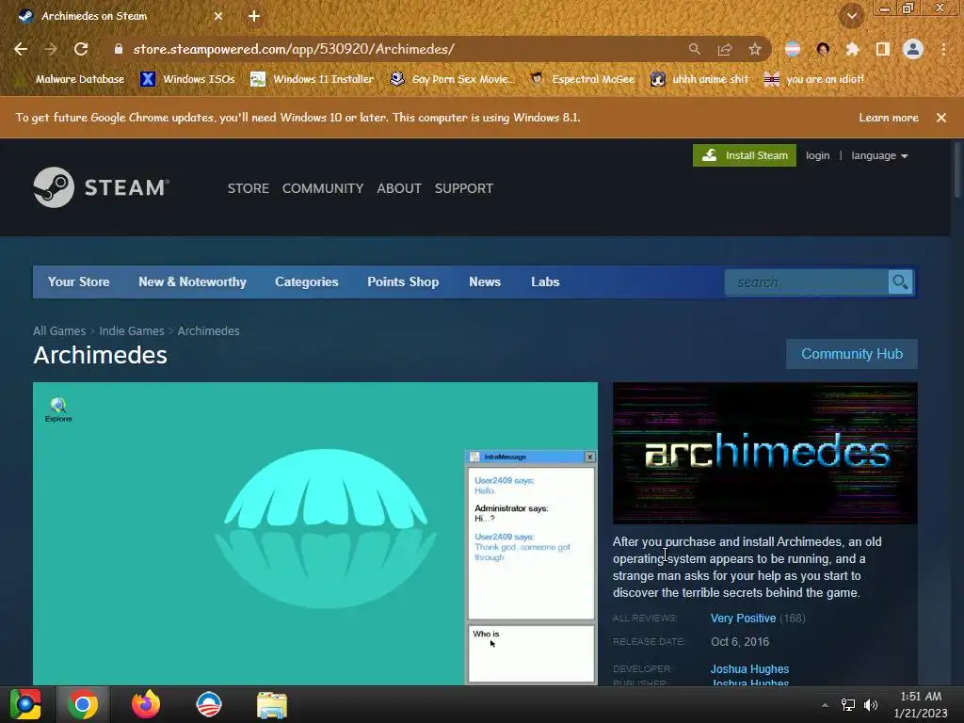Open the tab search chevron button
Image resolution: width=964 pixels, height=723 pixels.
tap(852, 16)
